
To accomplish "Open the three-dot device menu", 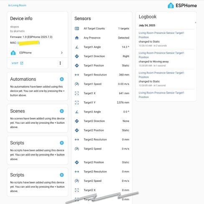I will tap(60, 63).
